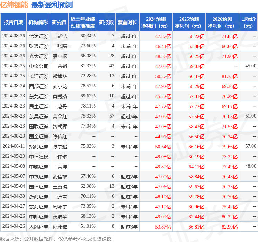Click researcher name 曾韬

(x=62, y=66)
